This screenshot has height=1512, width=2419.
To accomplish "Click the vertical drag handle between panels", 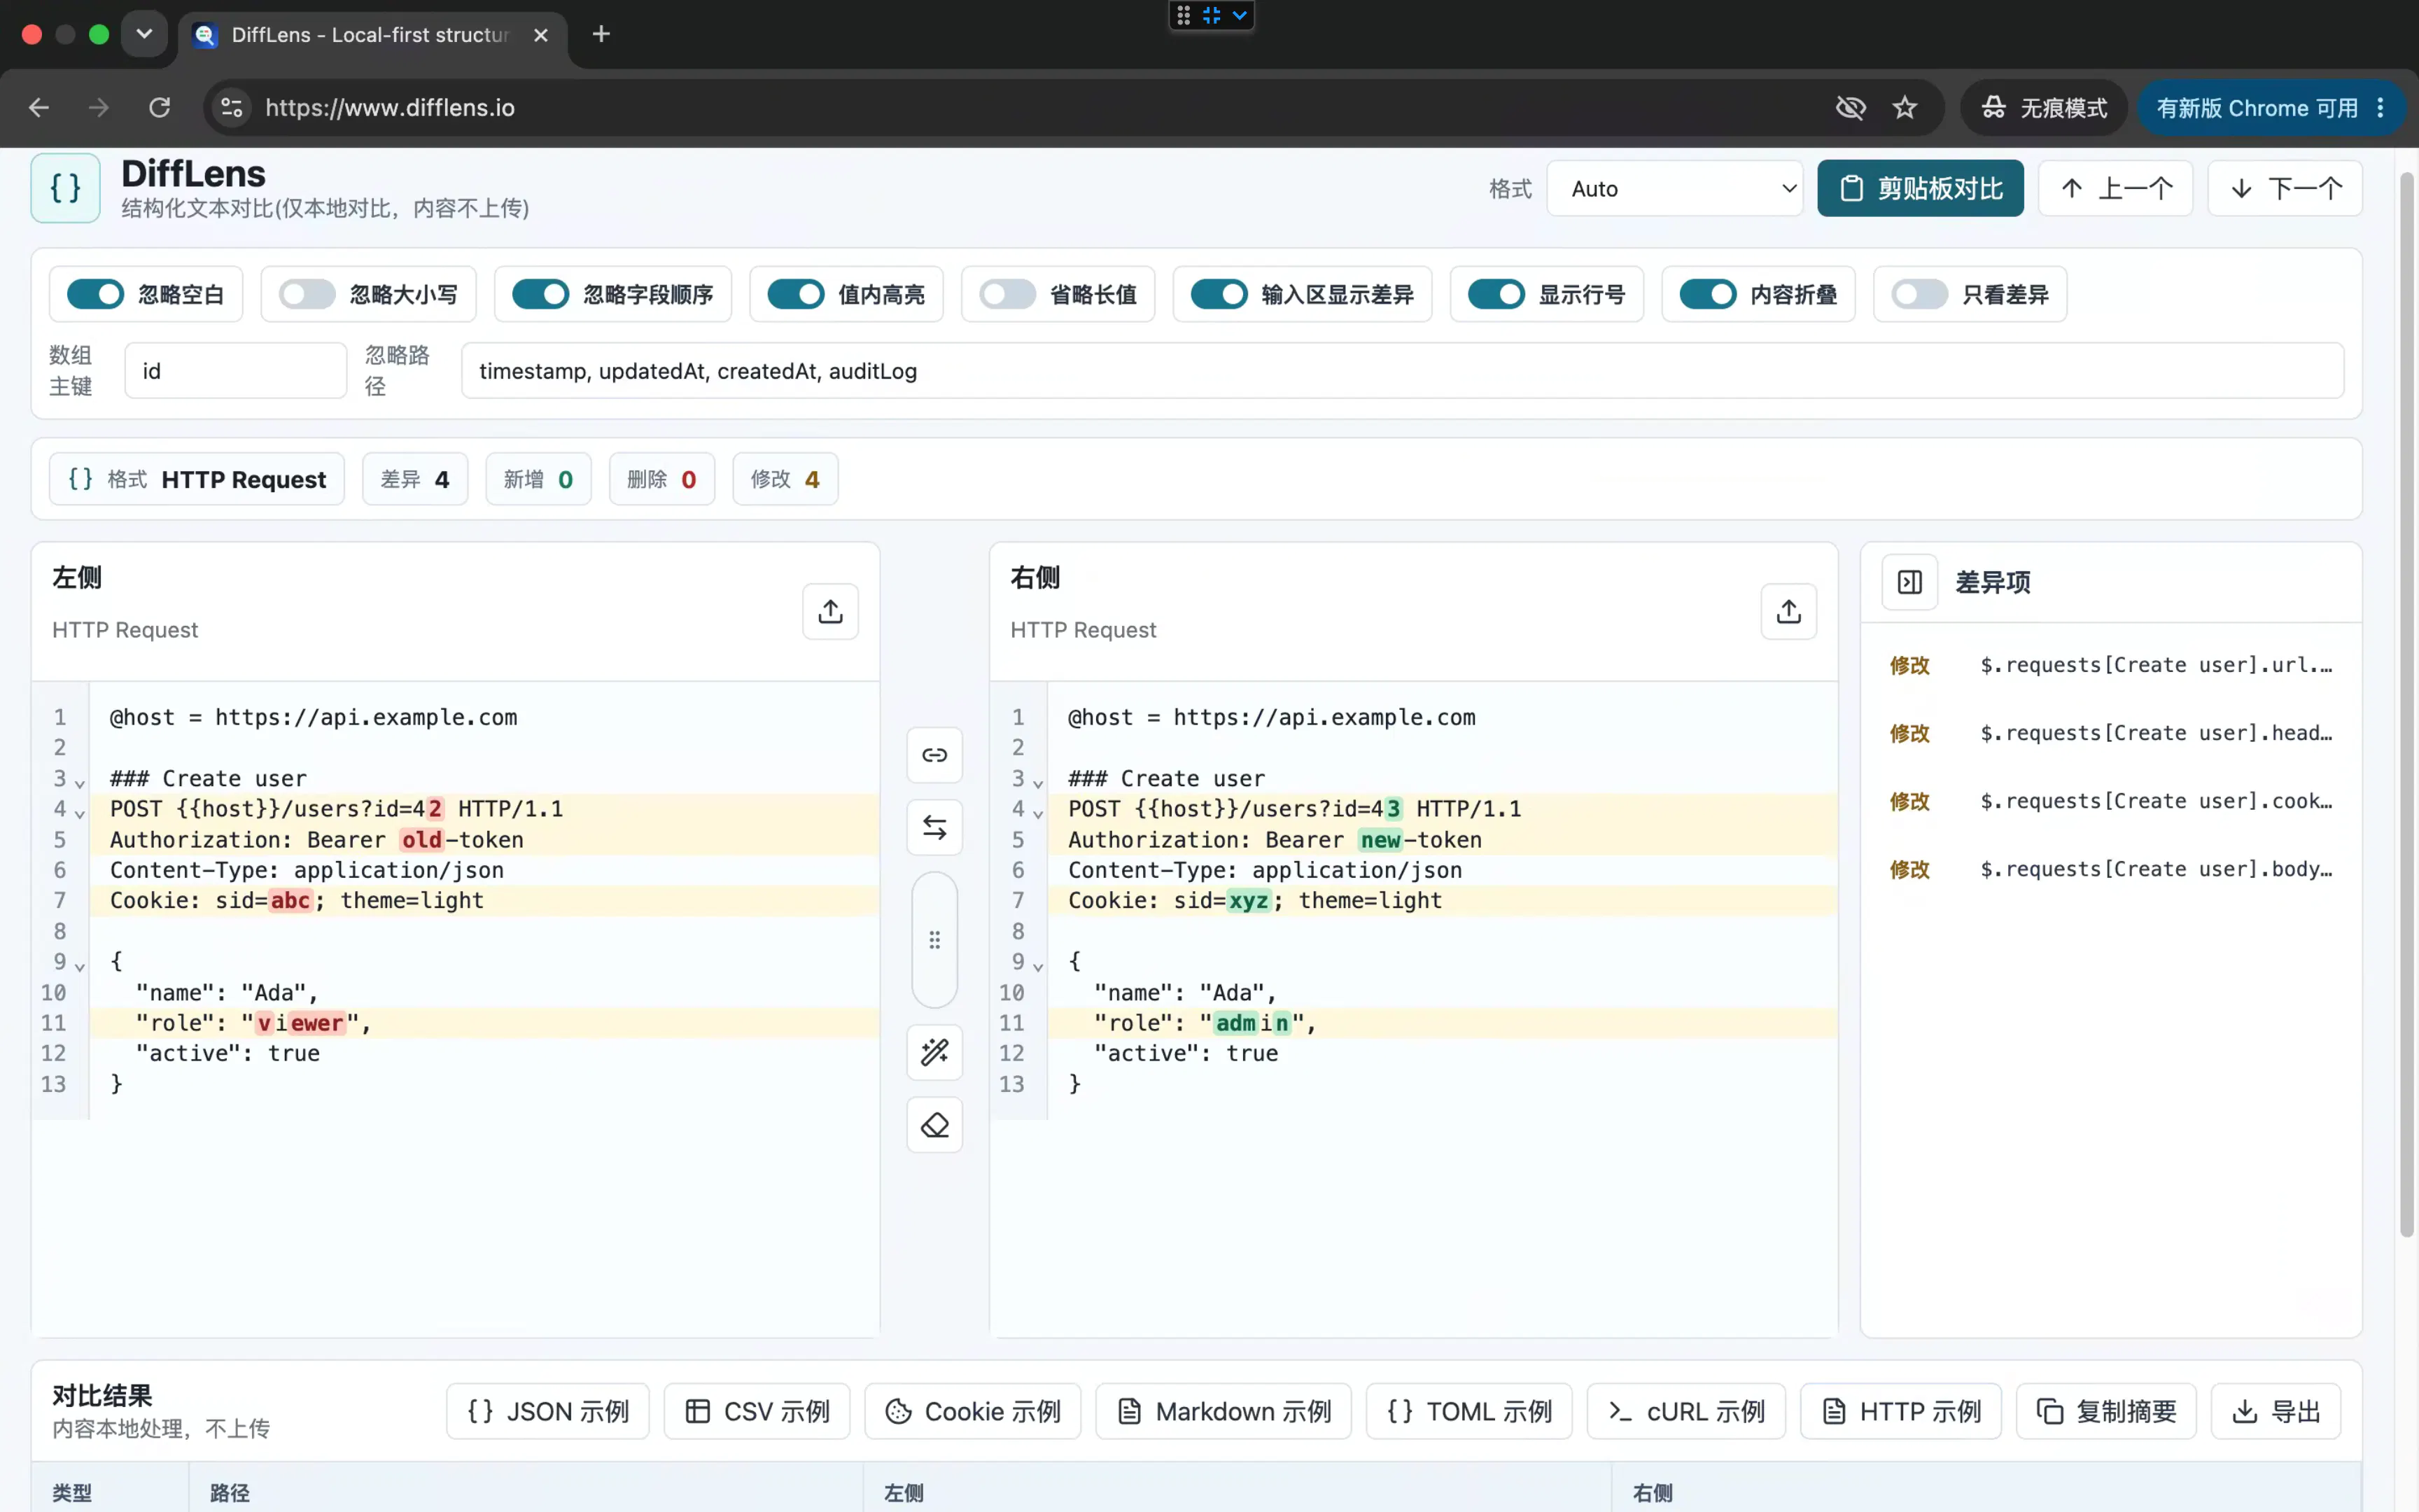I will (x=934, y=940).
